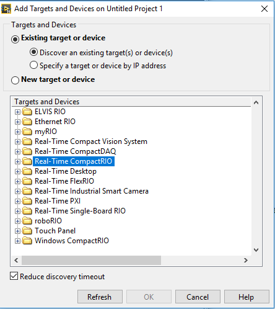Screen dimensions: 275x309
Task: Select Existing target or device option
Action: click(15, 38)
